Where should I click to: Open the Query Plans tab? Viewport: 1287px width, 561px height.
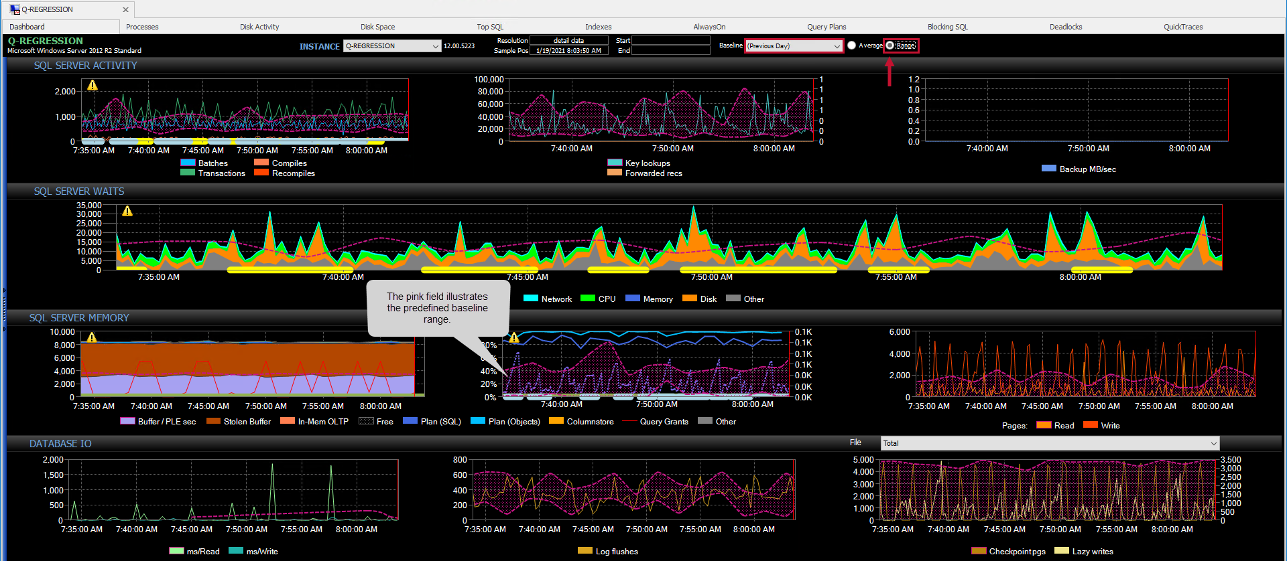(x=826, y=27)
